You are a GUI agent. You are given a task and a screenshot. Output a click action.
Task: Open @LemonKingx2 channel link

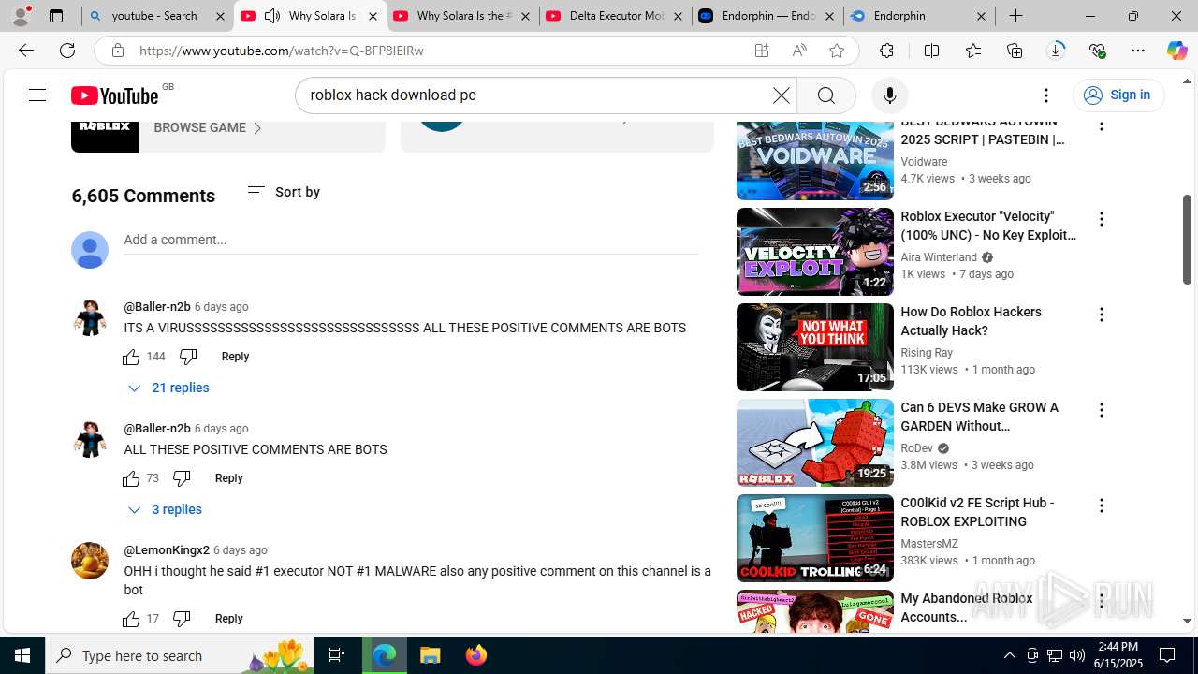(x=167, y=550)
